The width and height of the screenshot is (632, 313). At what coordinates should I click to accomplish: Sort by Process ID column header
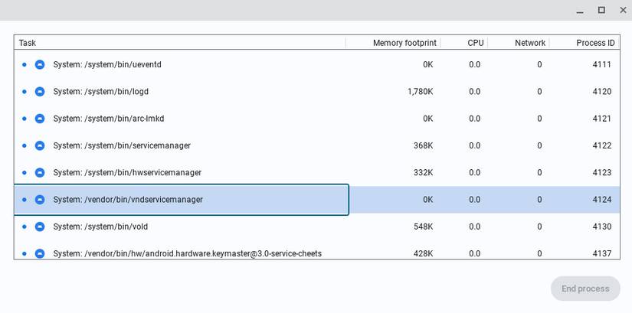point(595,43)
